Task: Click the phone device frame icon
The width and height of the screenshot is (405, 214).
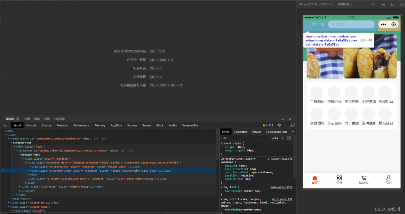Action: click(393, 4)
